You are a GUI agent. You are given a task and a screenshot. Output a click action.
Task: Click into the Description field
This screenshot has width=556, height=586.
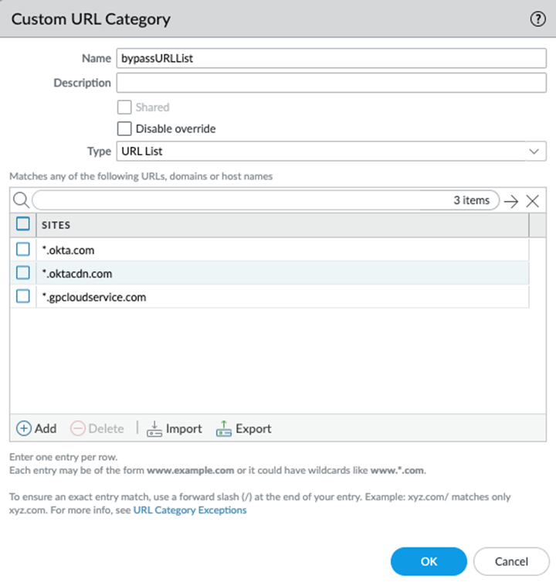(331, 83)
